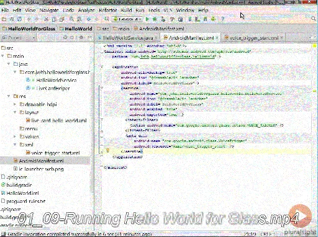The height and width of the screenshot is (237, 318).
Task: Click the green Run button
Action: 147,19
